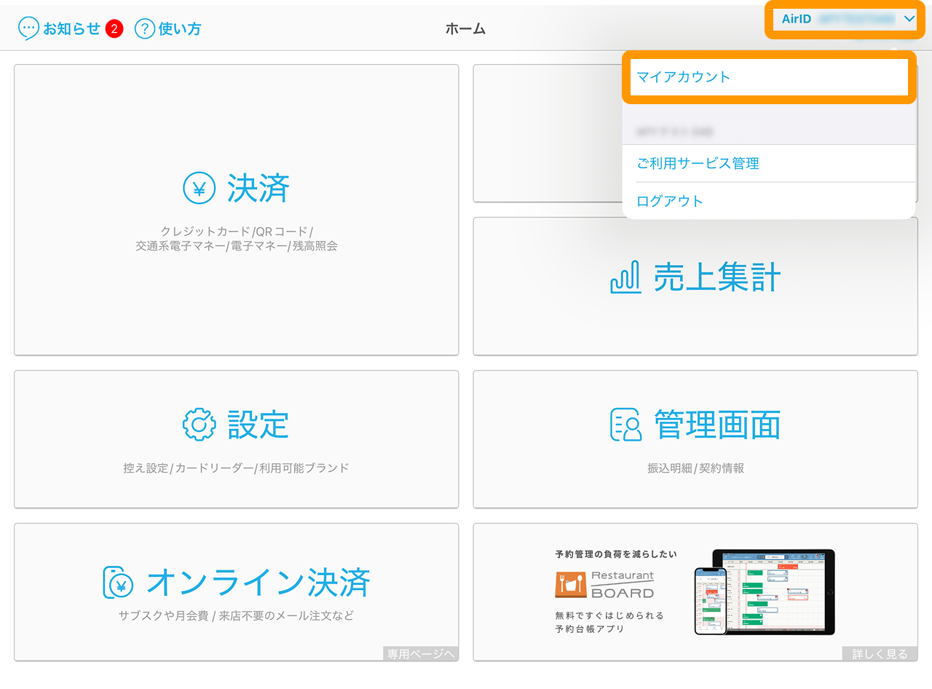
Task: Open the 使い方 help text link
Action: (180, 28)
